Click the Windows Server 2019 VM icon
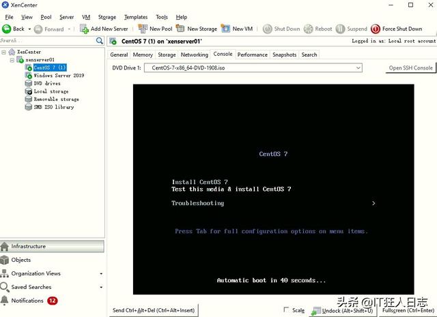This screenshot has width=437, height=317. point(29,75)
